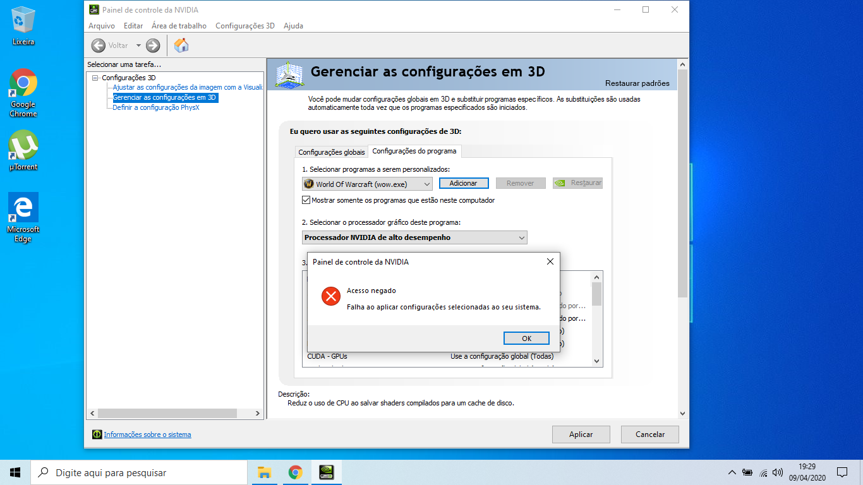Open Lixeira recycle bin desktop icon

23,25
